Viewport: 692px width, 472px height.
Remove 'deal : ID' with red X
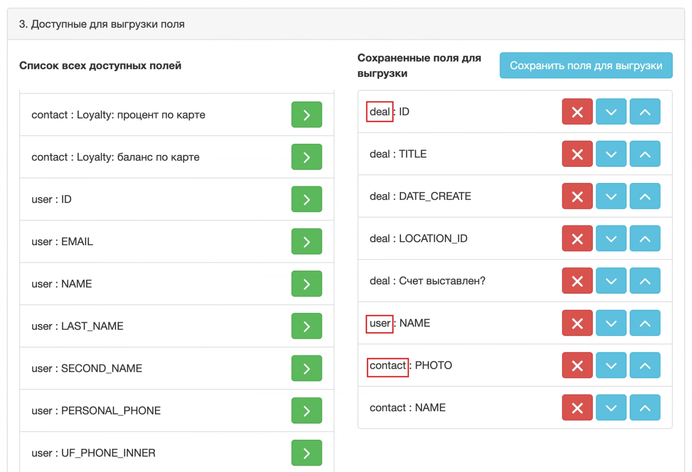tap(577, 112)
